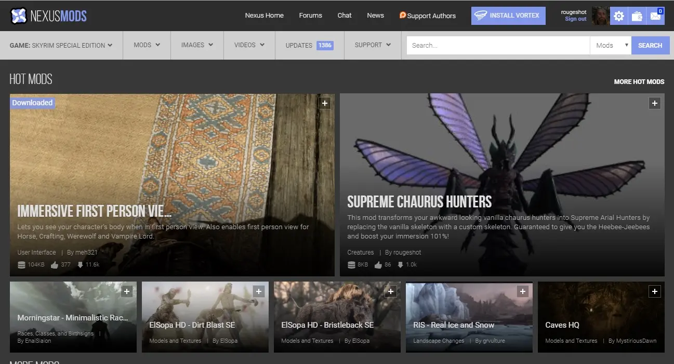Click the thumbs-up icon beside 86
The image size is (674, 364).
(x=378, y=264)
